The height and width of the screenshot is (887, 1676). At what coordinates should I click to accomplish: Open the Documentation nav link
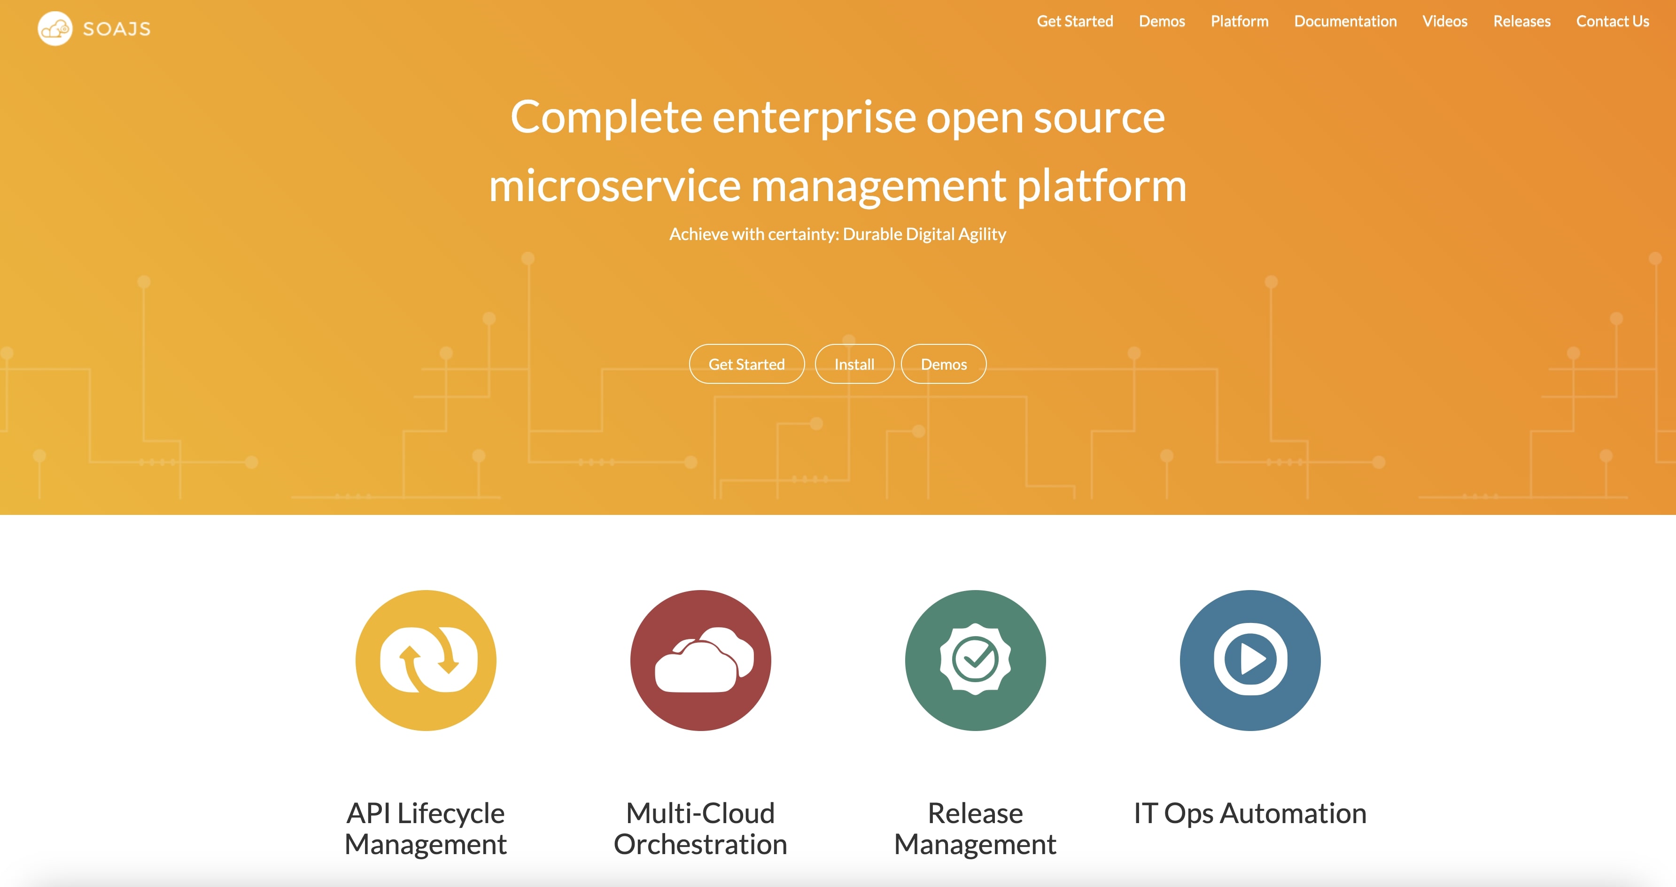(1345, 22)
